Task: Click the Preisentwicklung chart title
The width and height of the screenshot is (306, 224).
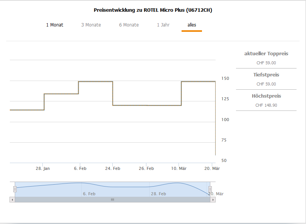Action: pos(153,10)
